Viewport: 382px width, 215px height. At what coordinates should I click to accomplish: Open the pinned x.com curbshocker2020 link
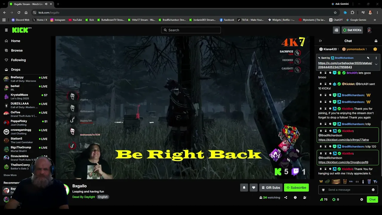pyautogui.click(x=345, y=65)
